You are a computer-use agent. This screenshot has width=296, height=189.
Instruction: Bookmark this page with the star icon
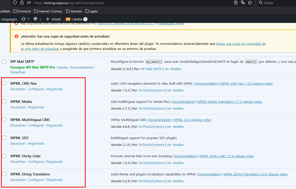(250, 3)
